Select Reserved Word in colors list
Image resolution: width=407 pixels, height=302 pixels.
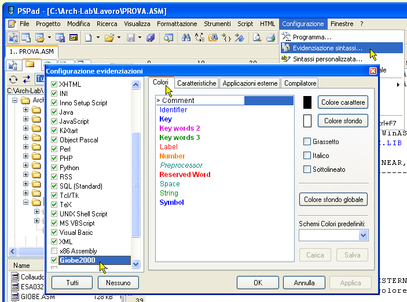pos(185,174)
